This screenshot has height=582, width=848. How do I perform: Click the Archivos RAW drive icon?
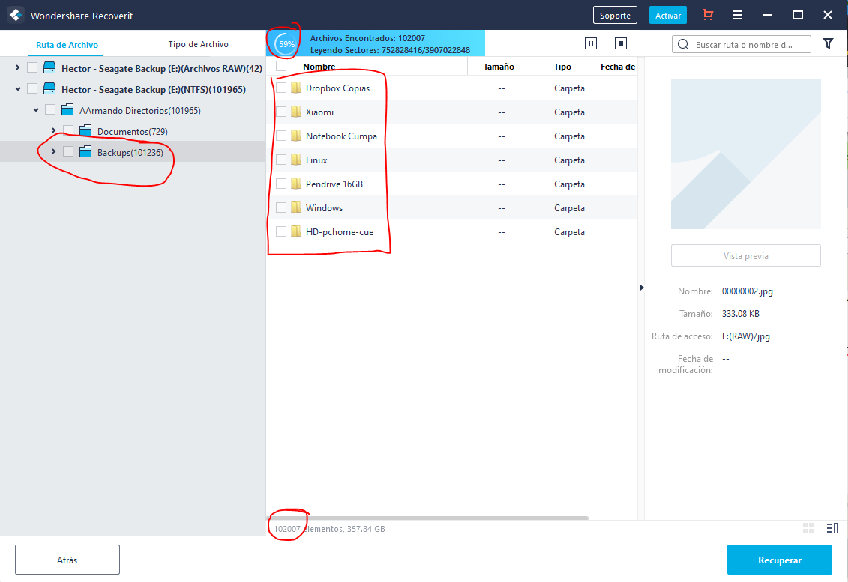(49, 68)
